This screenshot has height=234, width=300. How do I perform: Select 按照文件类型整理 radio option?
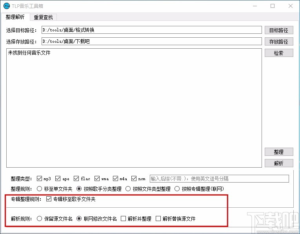tap(128, 189)
